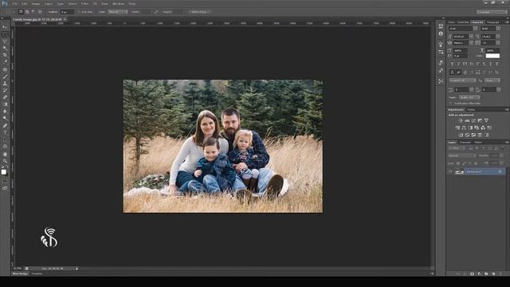
Task: Toggle Faux Bold in Character panel
Action: click(452, 64)
